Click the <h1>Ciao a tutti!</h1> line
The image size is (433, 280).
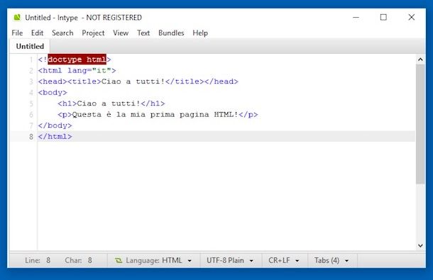coord(111,103)
